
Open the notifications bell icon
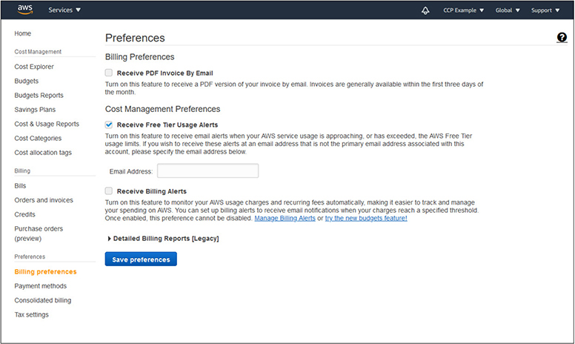click(x=425, y=10)
